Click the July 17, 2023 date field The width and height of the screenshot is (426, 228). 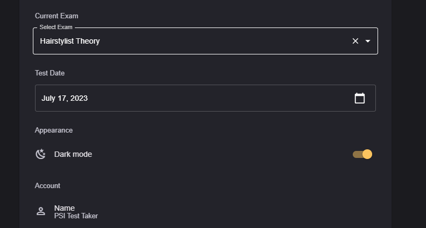click(65, 98)
